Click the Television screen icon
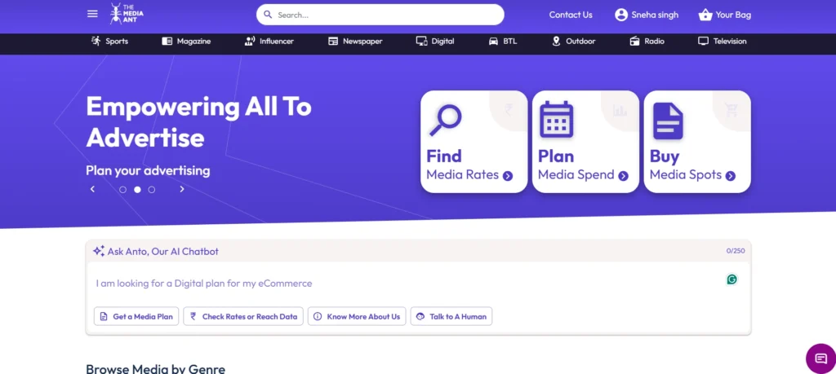The height and width of the screenshot is (374, 836). point(703,41)
